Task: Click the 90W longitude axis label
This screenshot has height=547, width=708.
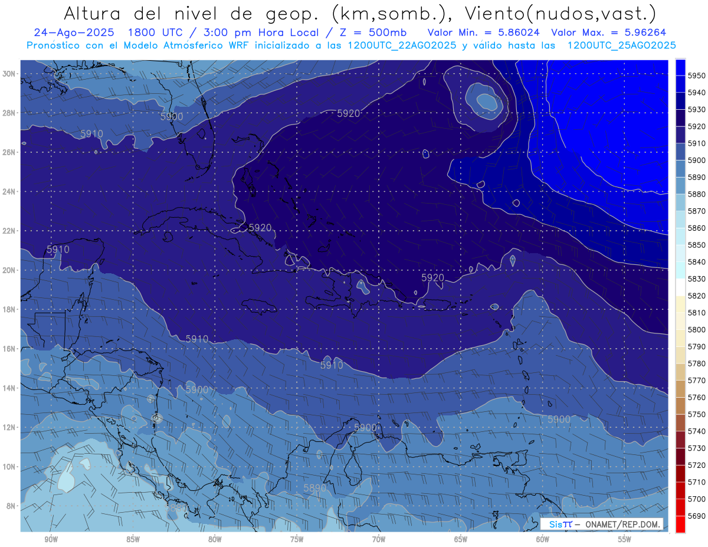Action: (51, 539)
